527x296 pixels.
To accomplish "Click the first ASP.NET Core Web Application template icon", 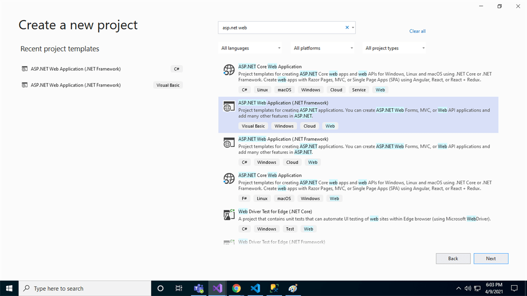I will click(229, 70).
